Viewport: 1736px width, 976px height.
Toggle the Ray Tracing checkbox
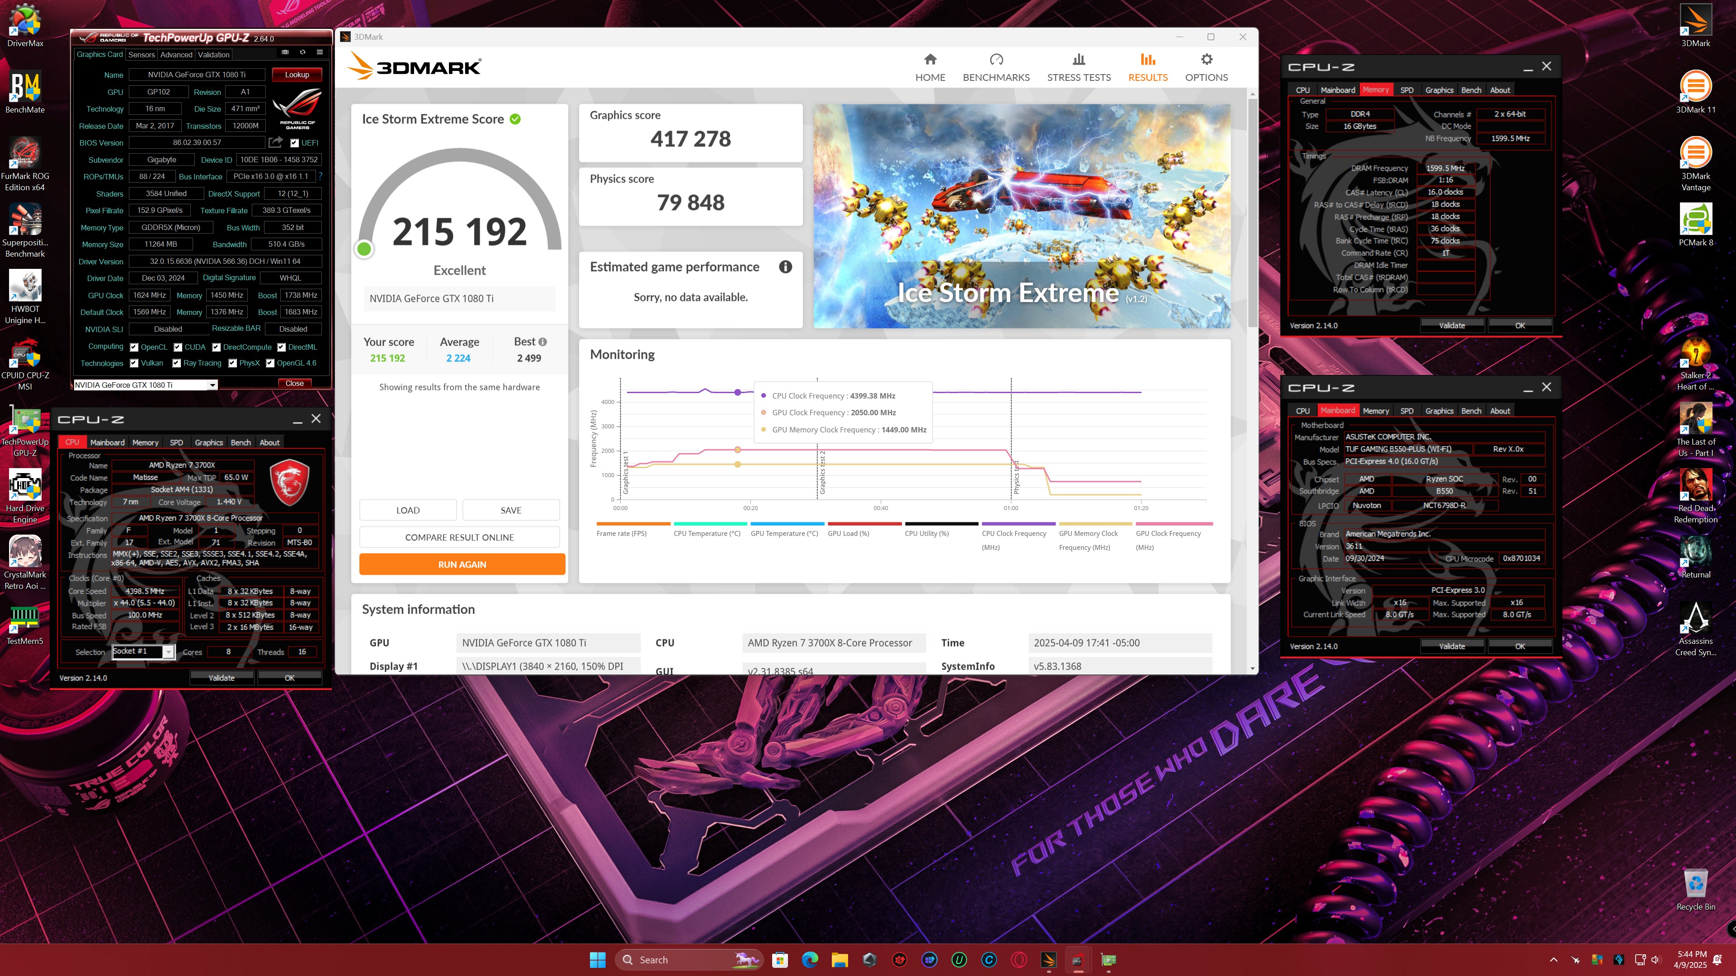pos(177,363)
